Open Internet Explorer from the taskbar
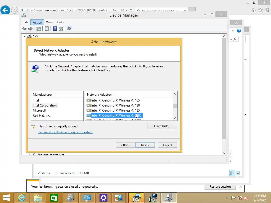Image resolution: width=271 pixels, height=203 pixels. coord(22,198)
